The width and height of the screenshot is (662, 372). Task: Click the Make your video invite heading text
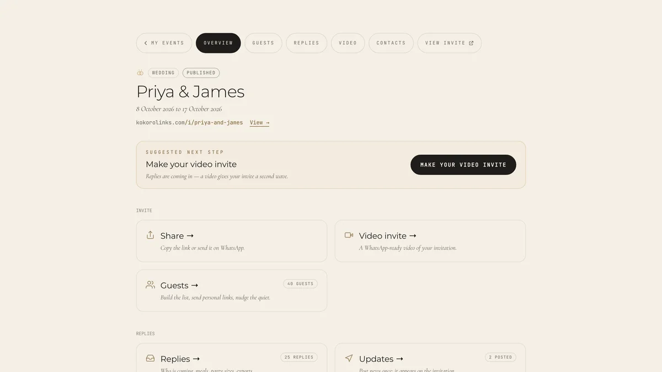pyautogui.click(x=191, y=164)
